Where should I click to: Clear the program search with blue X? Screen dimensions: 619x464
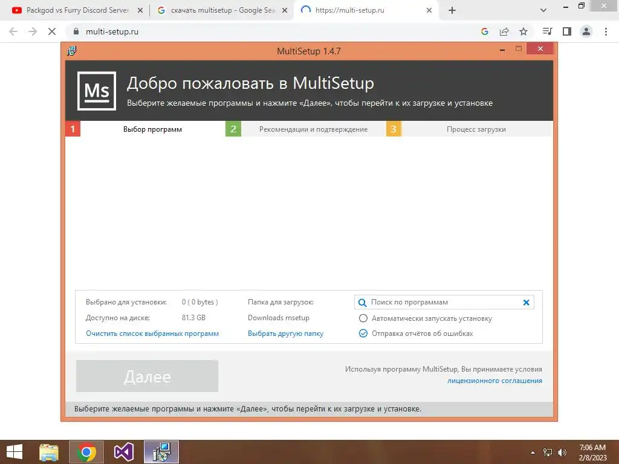click(x=527, y=303)
